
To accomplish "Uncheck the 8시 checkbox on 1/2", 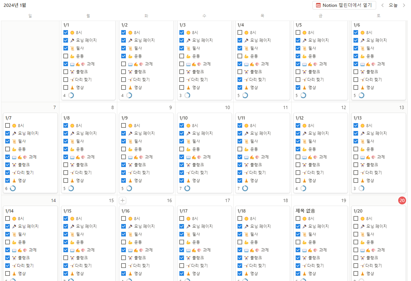I will tap(124, 32).
